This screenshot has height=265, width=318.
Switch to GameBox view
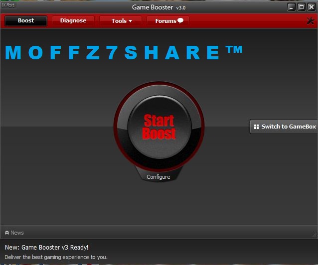pyautogui.click(x=284, y=127)
